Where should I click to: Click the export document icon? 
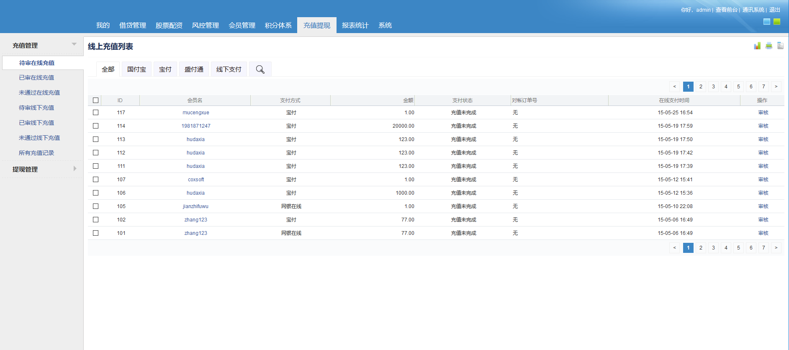(x=780, y=46)
